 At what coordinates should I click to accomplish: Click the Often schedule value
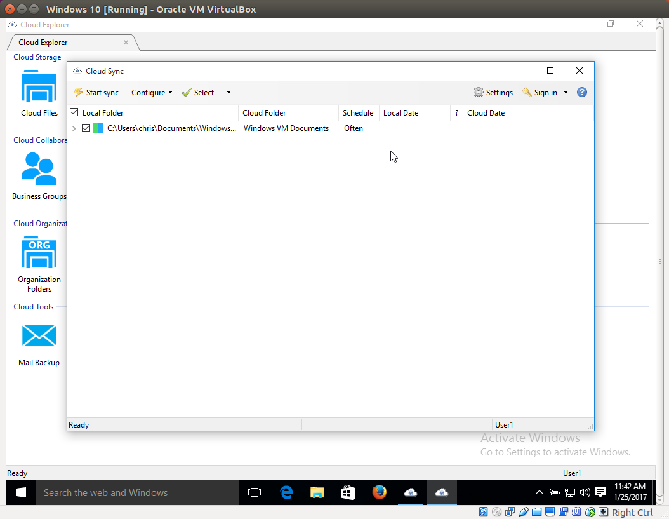click(354, 128)
